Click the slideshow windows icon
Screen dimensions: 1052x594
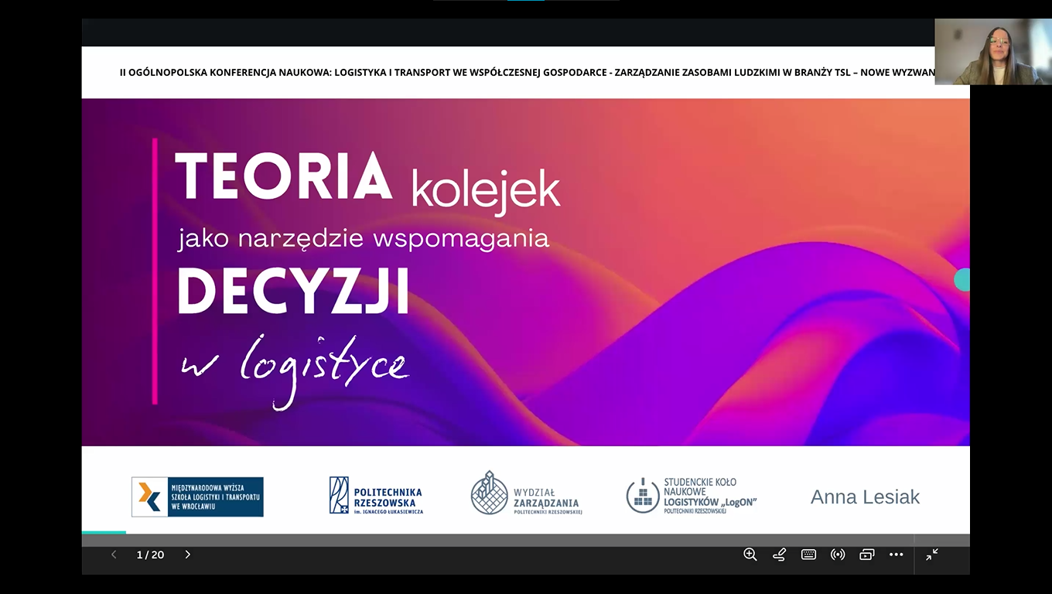pos(866,555)
